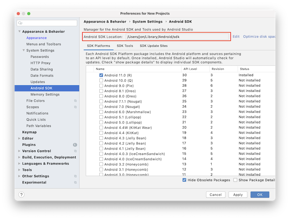Screen dimensions: 290x220
Task: Expand the Other Settings section arrow
Action: (19, 176)
